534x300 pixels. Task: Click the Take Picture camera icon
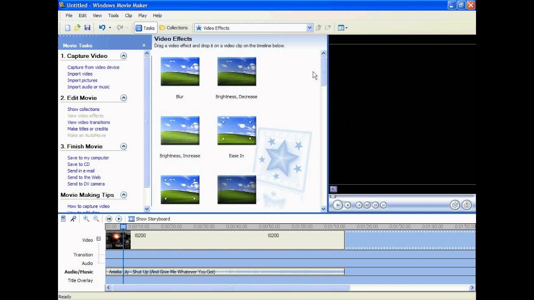[x=467, y=205]
